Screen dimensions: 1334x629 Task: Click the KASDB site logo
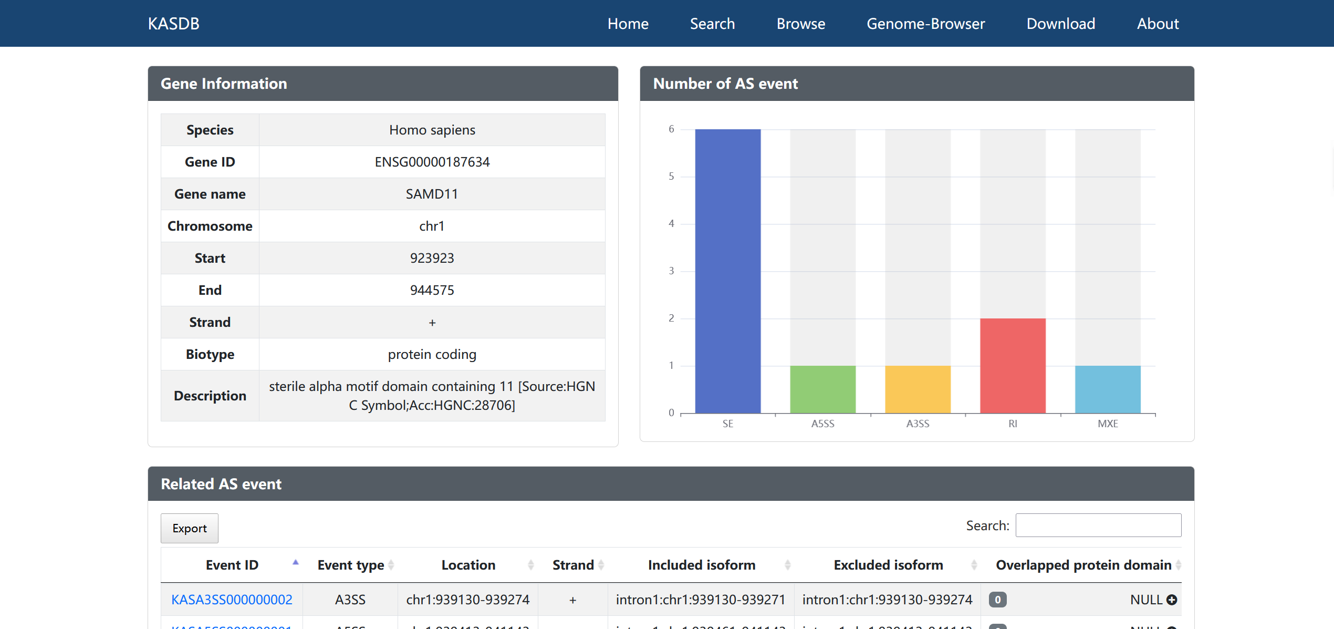[x=173, y=24]
